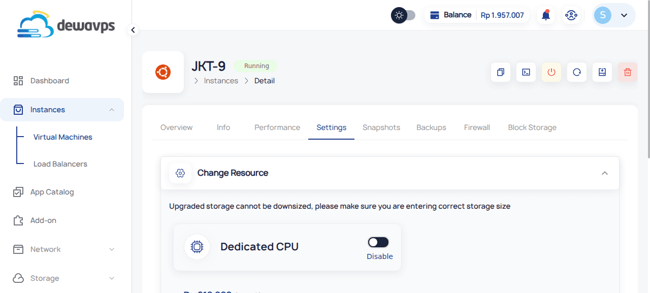Collapse the Change Resource panel
Image resolution: width=650 pixels, height=293 pixels.
pyautogui.click(x=605, y=173)
